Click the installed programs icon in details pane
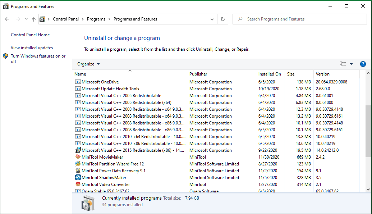The width and height of the screenshot is (372, 214). pos(88,203)
